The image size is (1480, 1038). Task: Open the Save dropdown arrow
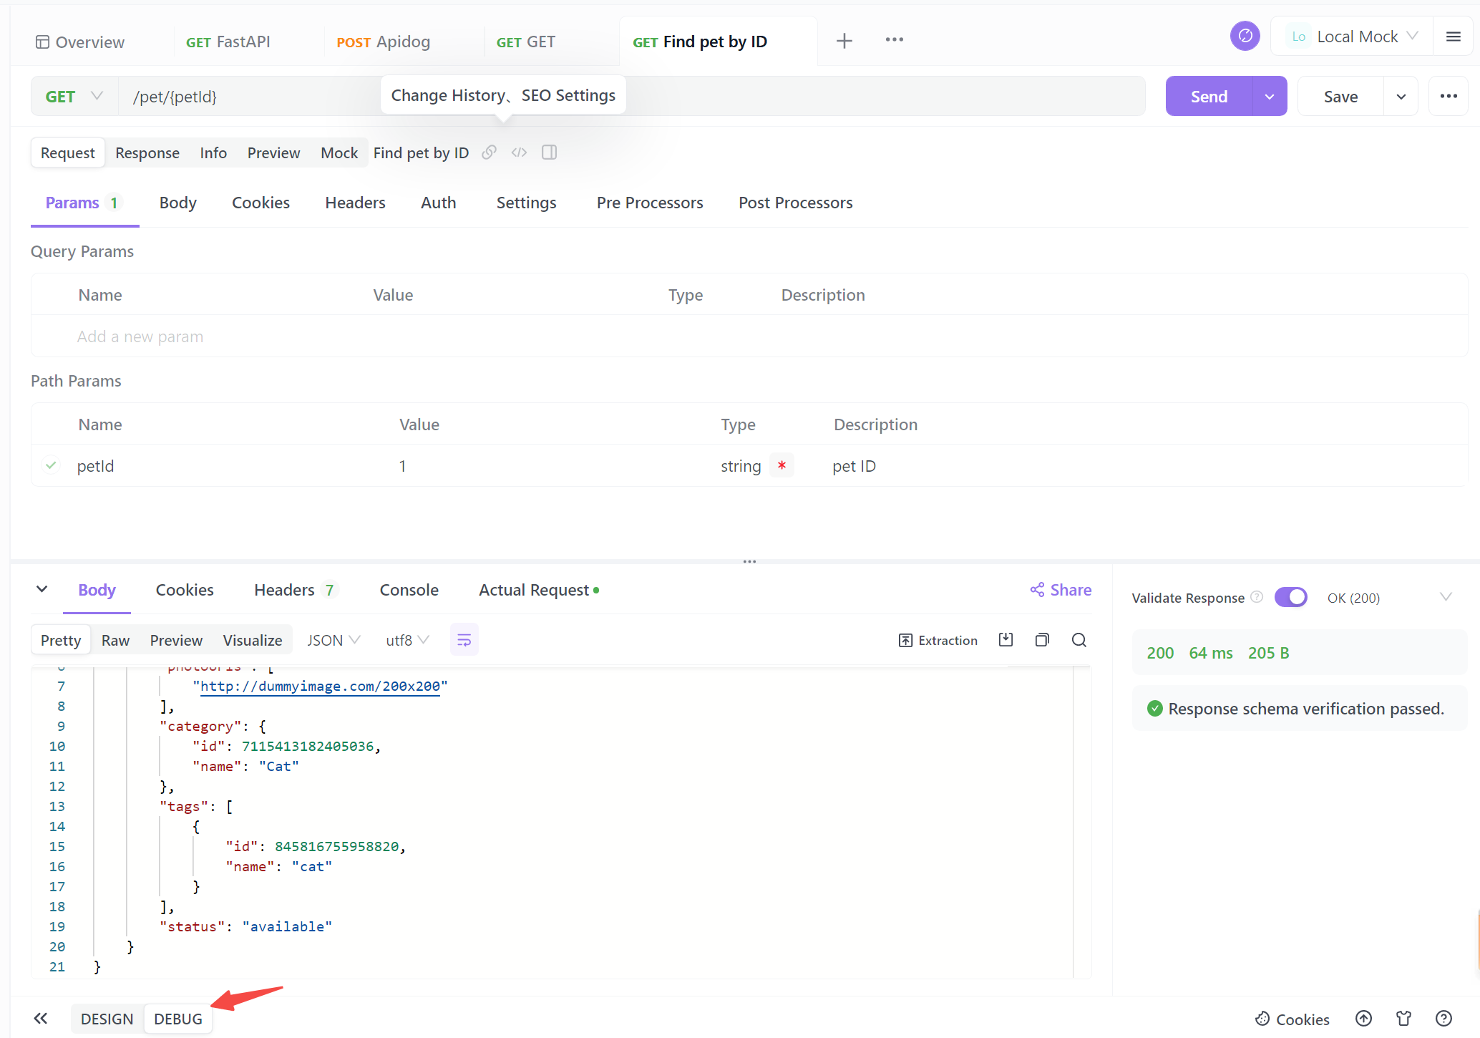click(x=1401, y=96)
